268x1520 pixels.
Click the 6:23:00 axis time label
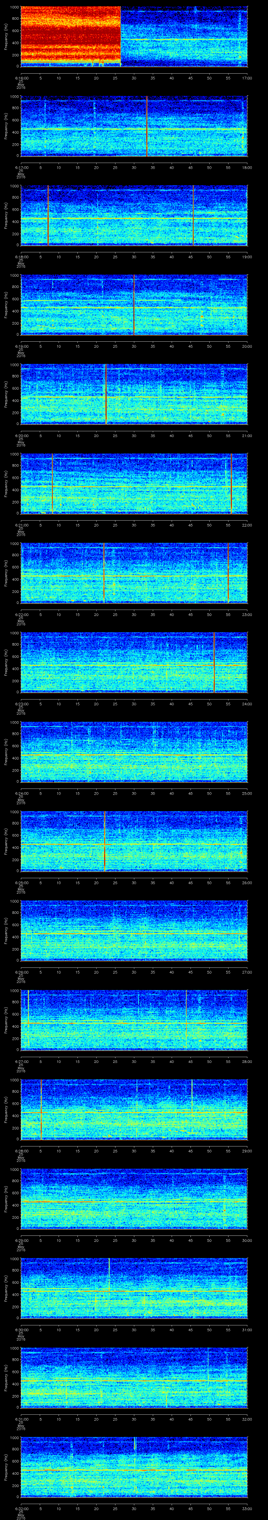pos(21,704)
